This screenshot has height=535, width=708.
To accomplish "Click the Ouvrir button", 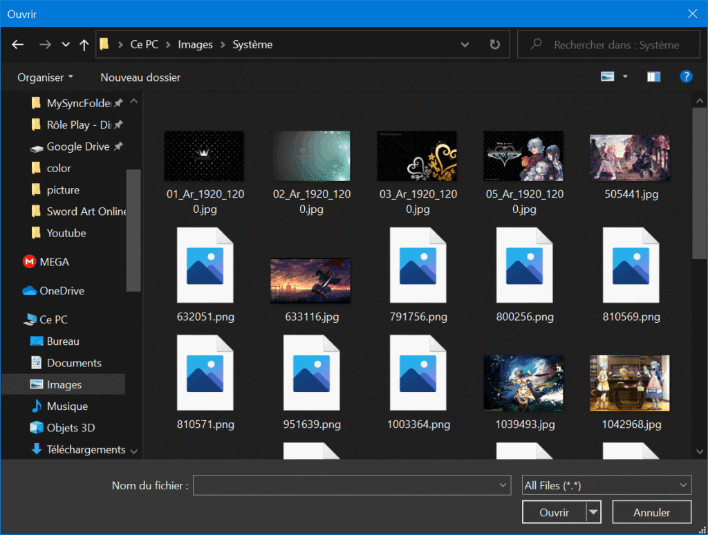I will coord(554,512).
